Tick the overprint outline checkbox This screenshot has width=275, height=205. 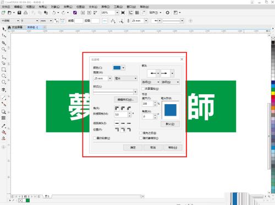(x=95, y=138)
